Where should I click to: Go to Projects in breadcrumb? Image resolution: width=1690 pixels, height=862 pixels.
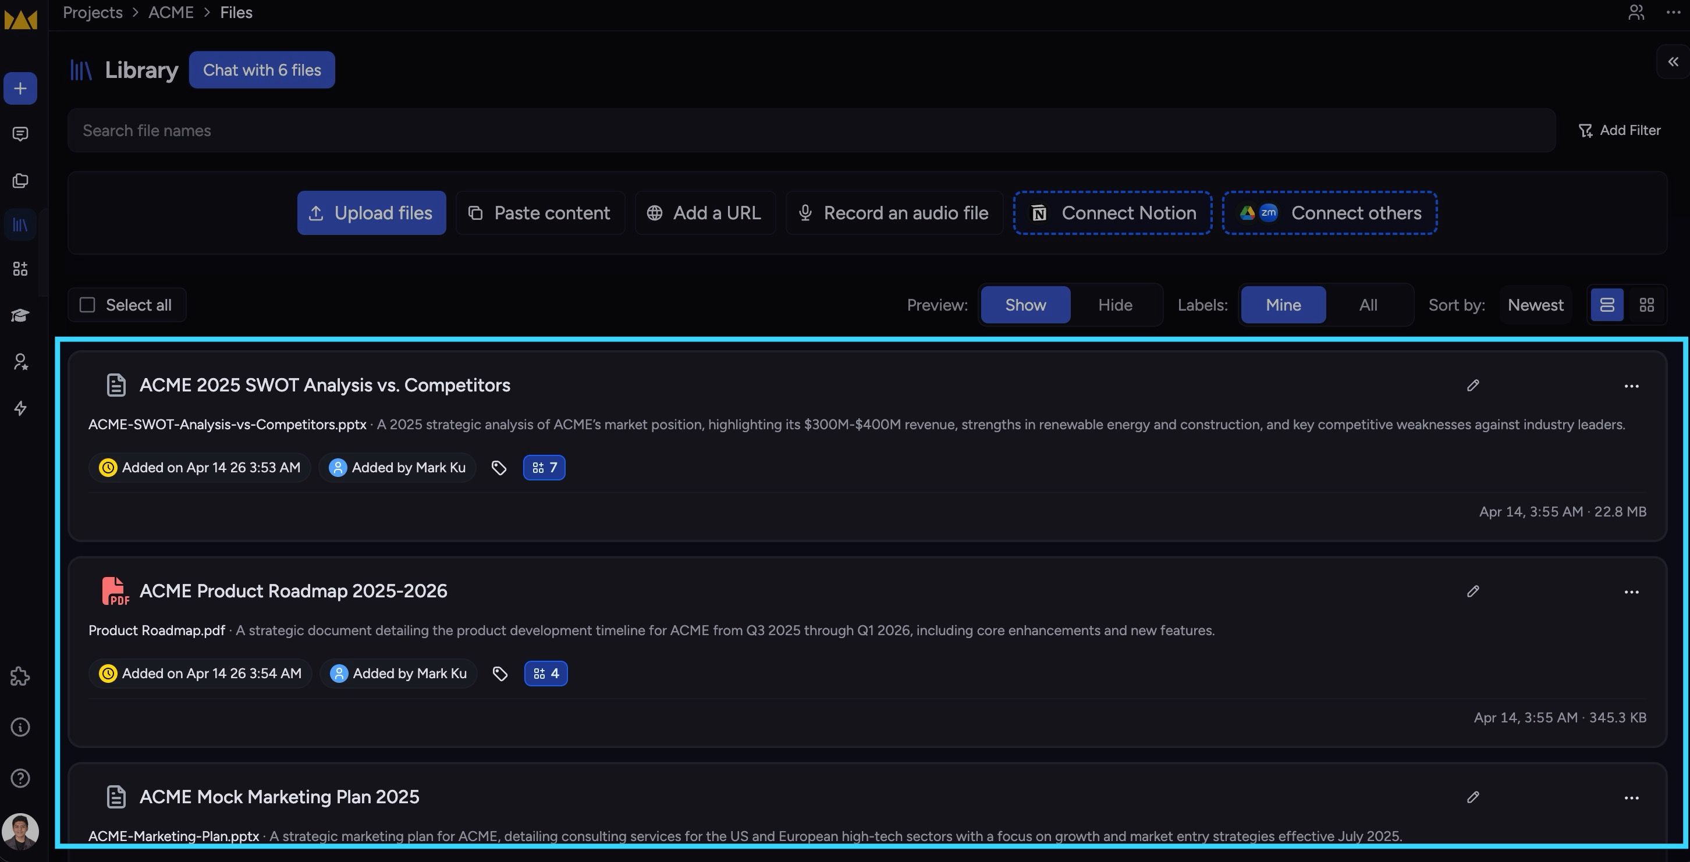point(93,12)
